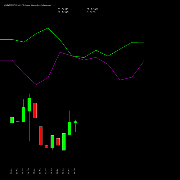Click the '20 Nov' date label
Screen dimensions: 180x180
point(17,171)
